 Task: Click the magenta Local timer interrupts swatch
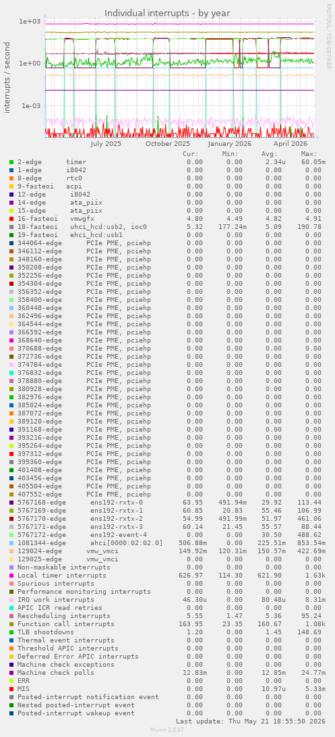(x=11, y=576)
